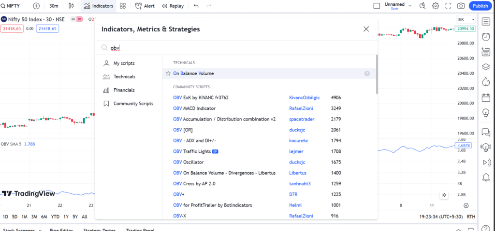
Task: Click the red 21418.65 sell price box
Action: (x=12, y=28)
